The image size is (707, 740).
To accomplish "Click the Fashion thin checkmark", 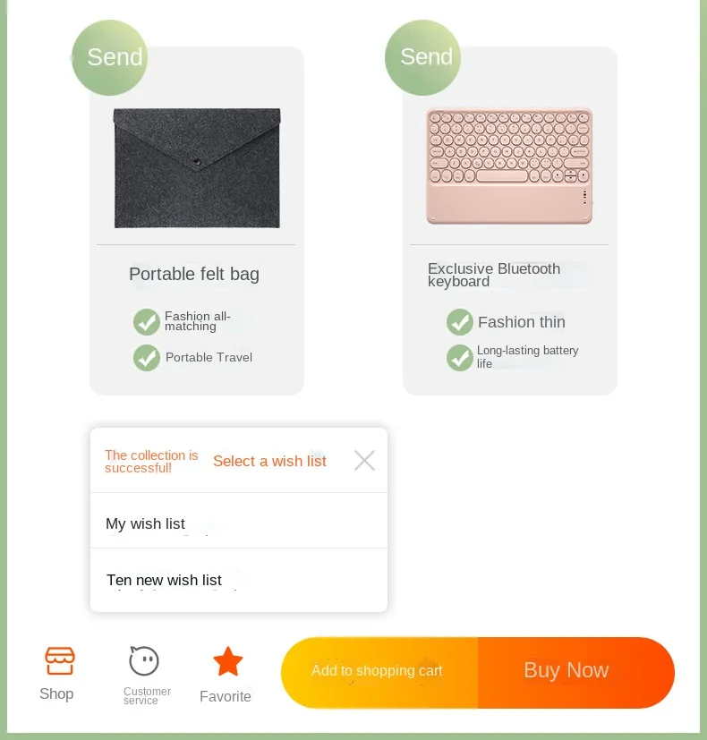I will click(460, 322).
